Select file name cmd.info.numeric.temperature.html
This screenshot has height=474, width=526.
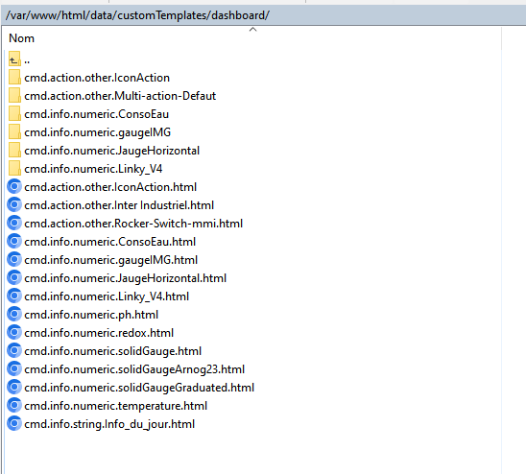(116, 406)
